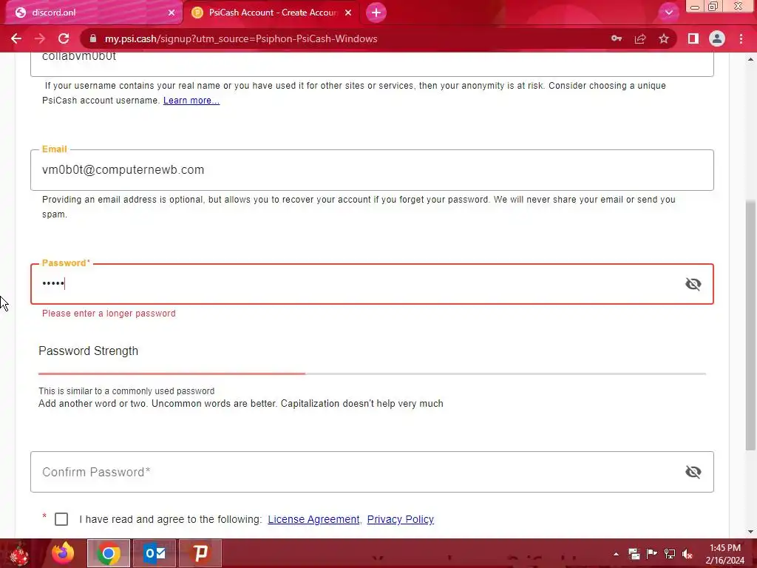Image resolution: width=757 pixels, height=568 pixels.
Task: Click the 'Please enter a longer password' message
Action: point(109,314)
